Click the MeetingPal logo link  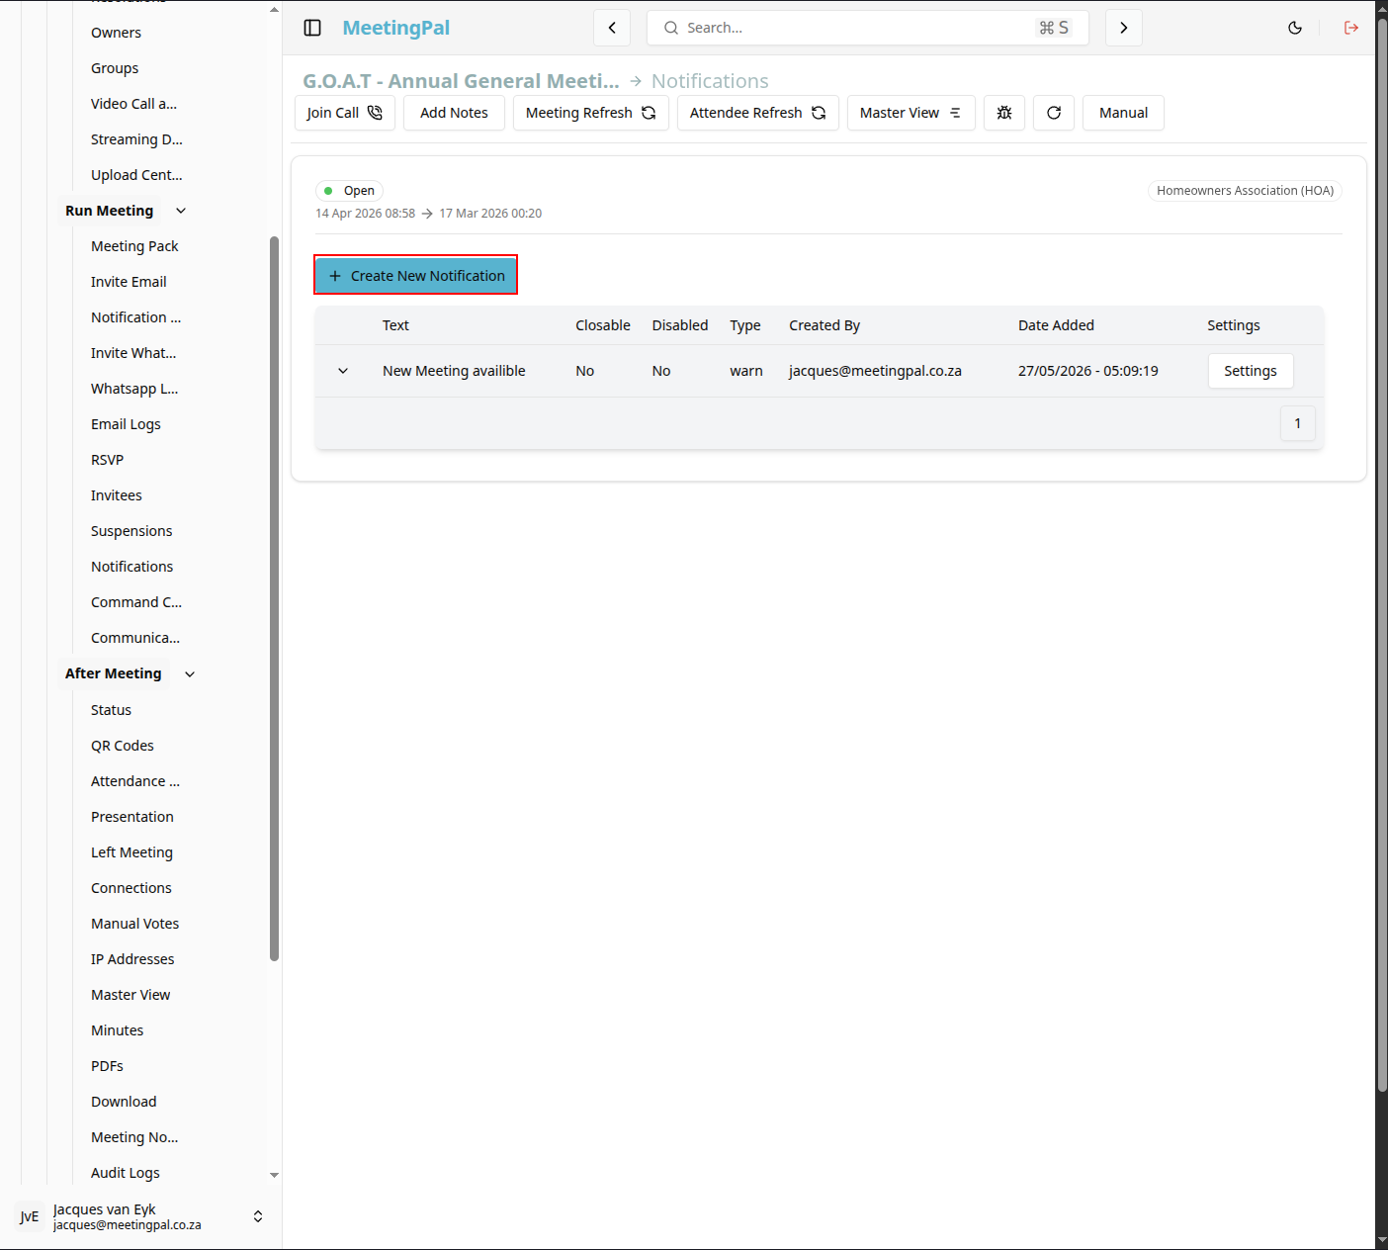pyautogui.click(x=395, y=28)
